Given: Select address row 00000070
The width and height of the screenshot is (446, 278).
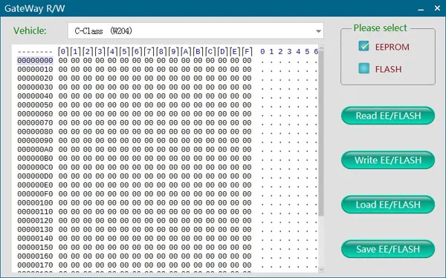Looking at the screenshot, I should 35,123.
